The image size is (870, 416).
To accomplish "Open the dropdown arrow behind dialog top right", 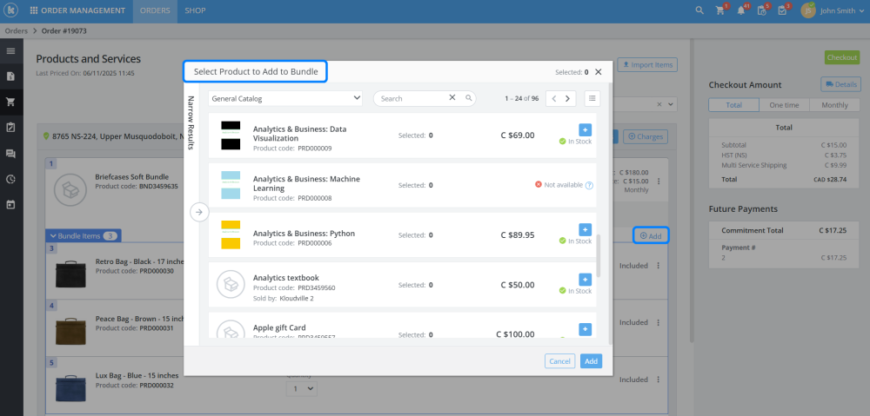I will pos(672,105).
